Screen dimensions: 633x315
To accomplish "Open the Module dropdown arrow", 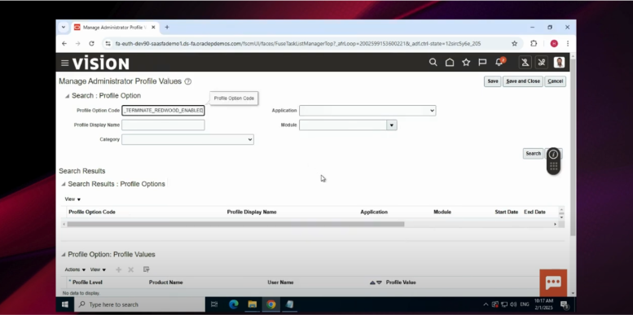I will pos(392,125).
